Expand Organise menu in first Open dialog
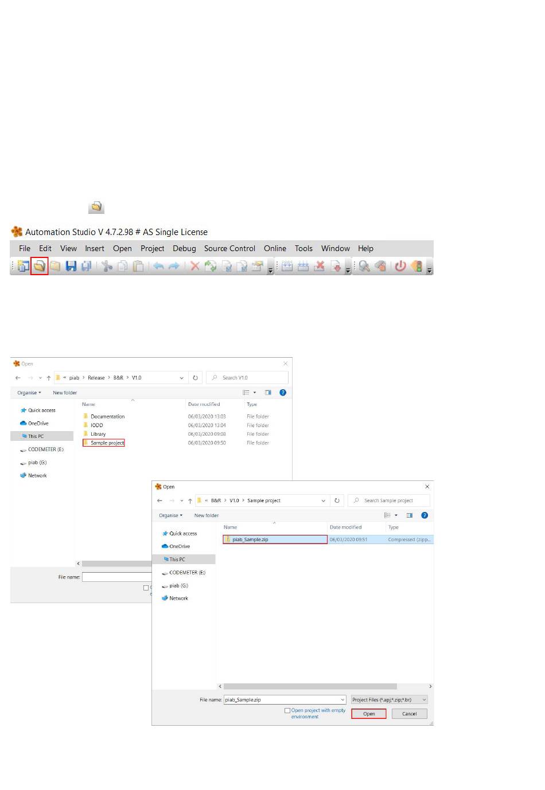 29,393
